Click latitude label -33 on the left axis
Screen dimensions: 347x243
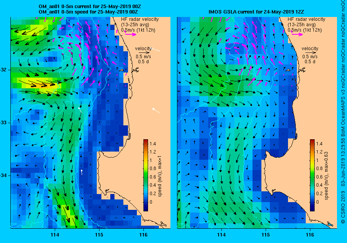click(3, 123)
